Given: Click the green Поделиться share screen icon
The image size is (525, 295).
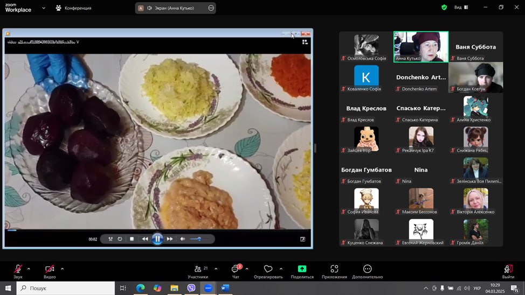Looking at the screenshot, I should click(x=302, y=269).
